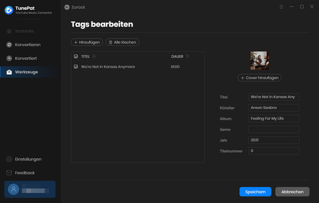This screenshot has width=319, height=203.
Task: Click the empty Genre input field
Action: pyautogui.click(x=274, y=129)
